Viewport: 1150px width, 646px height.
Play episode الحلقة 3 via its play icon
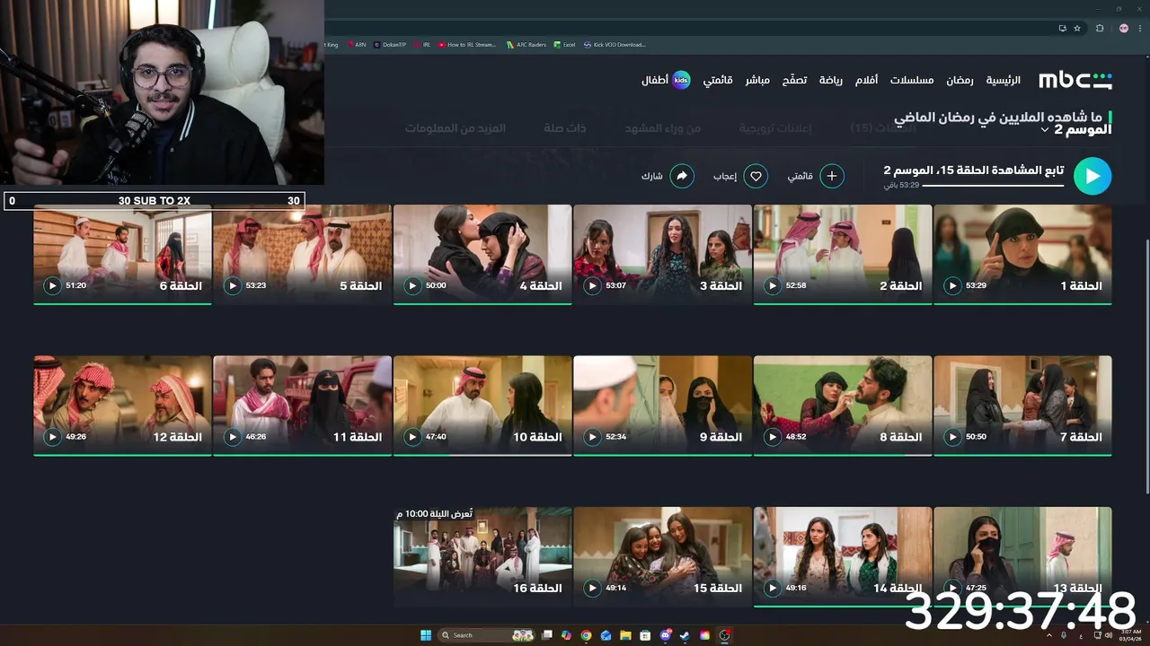click(x=592, y=285)
